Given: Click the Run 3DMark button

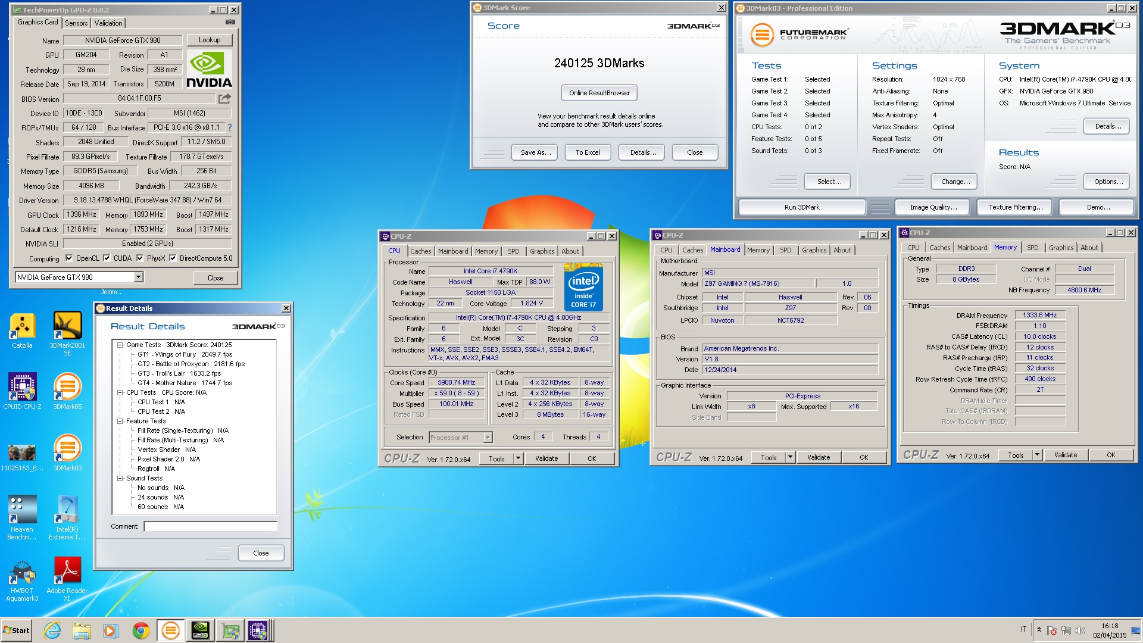Looking at the screenshot, I should pos(802,207).
